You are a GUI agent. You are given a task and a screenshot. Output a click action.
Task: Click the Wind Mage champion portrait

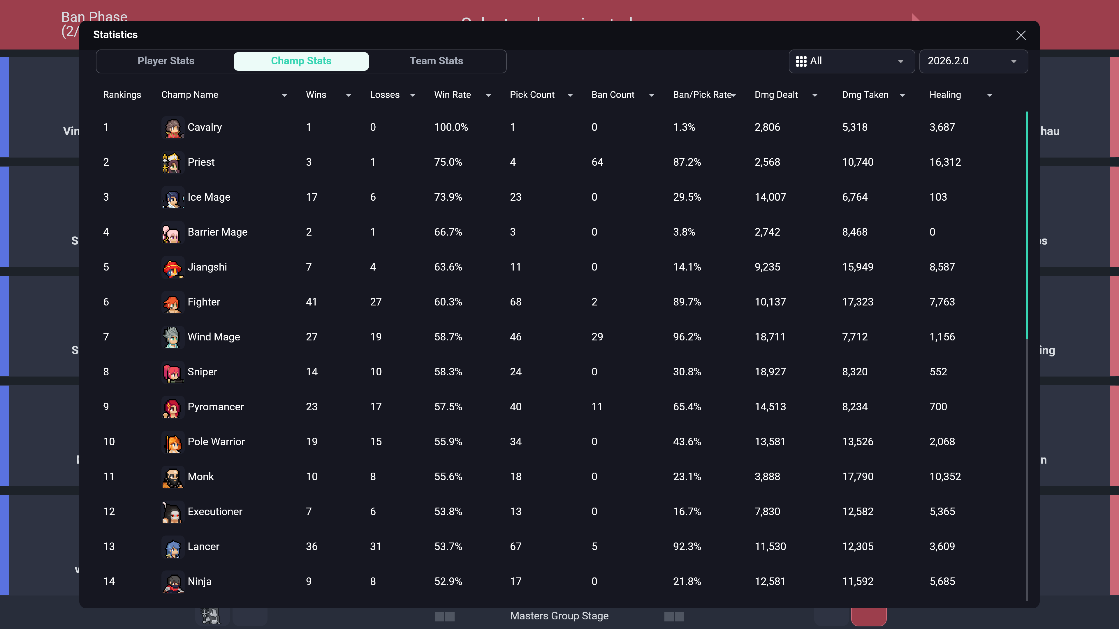point(173,337)
